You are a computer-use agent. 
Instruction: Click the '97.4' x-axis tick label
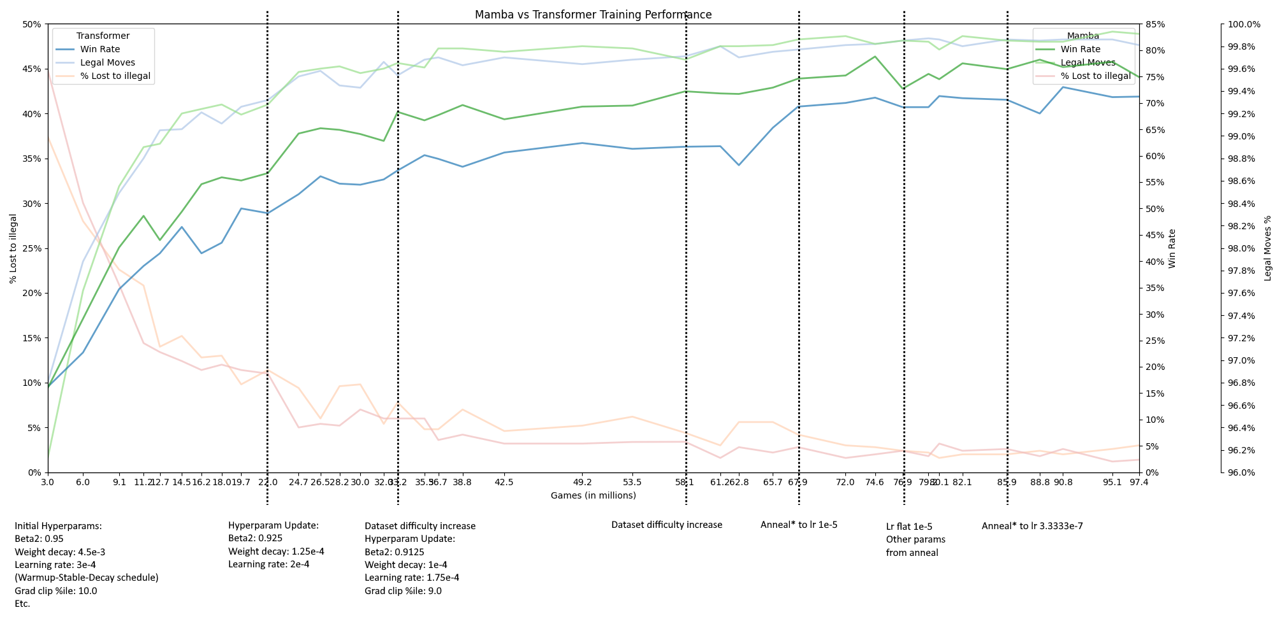coord(1139,482)
